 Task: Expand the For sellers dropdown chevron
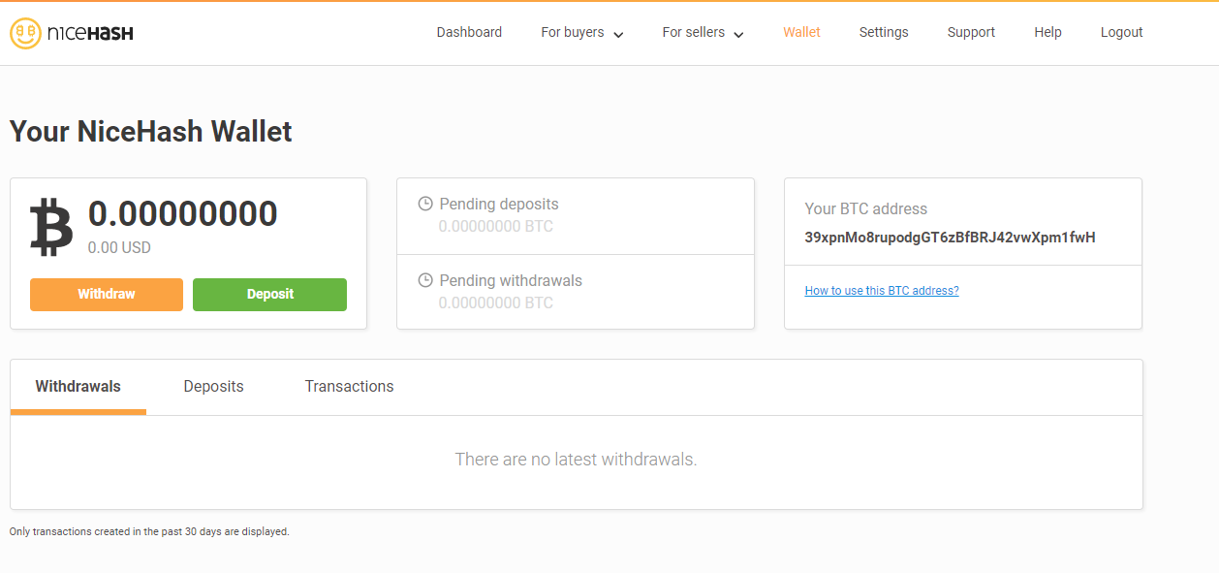pos(738,35)
